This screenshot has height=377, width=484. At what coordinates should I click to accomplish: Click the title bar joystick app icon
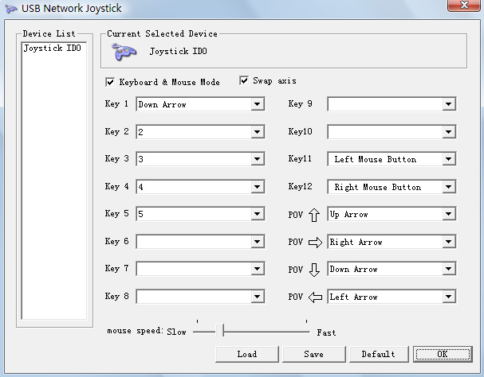(11, 9)
